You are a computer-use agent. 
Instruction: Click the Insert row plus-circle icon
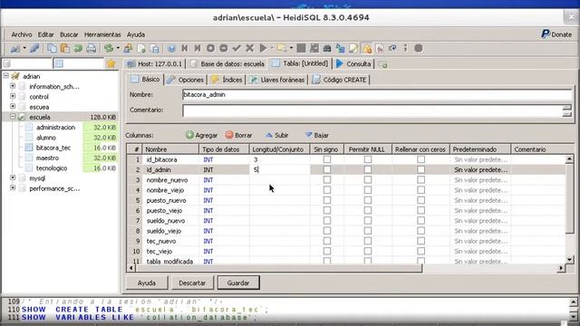(210, 48)
